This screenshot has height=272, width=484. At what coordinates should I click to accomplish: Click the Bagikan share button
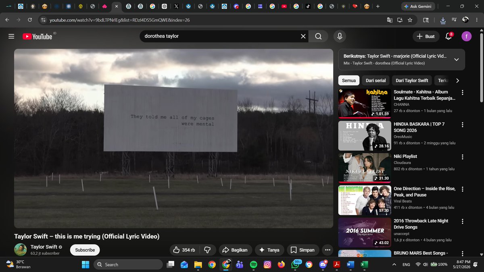[x=236, y=250]
